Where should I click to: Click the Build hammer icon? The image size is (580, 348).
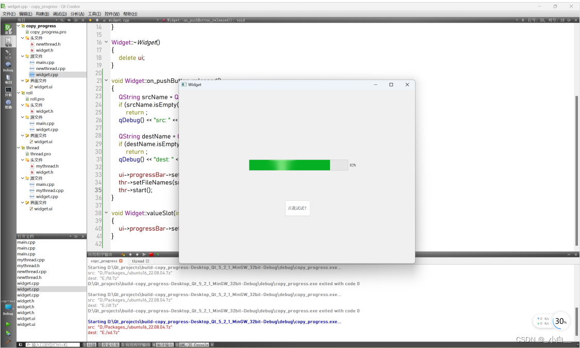coord(8,341)
